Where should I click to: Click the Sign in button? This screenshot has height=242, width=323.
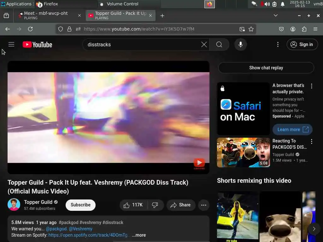(x=302, y=44)
